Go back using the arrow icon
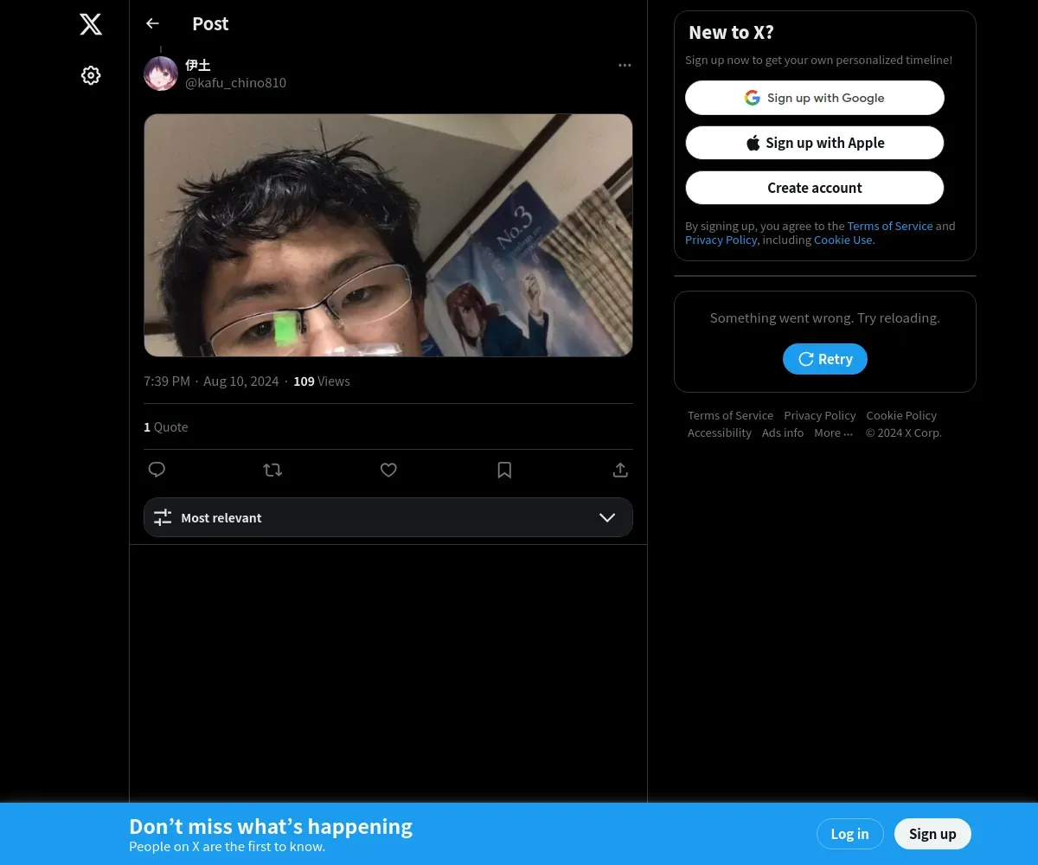The width and height of the screenshot is (1038, 865). tap(153, 23)
